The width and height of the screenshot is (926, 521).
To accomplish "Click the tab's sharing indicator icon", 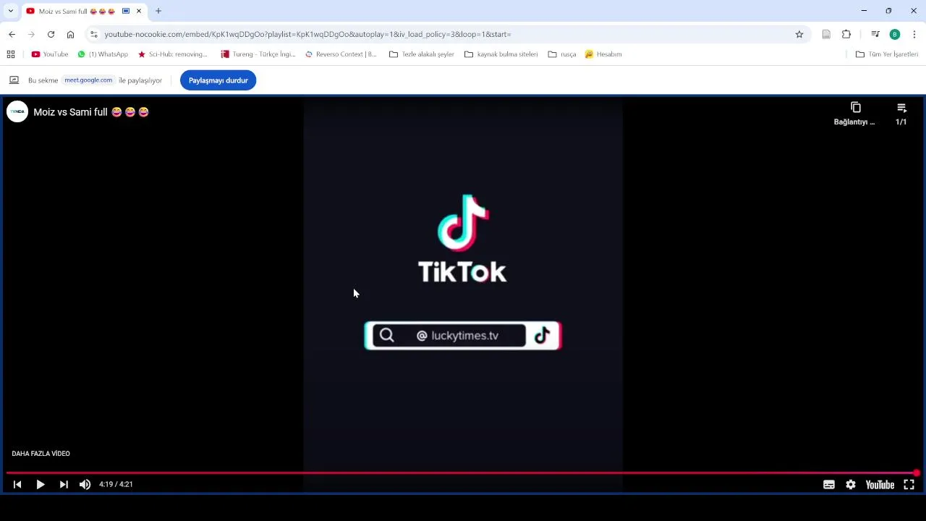I will pos(126,11).
